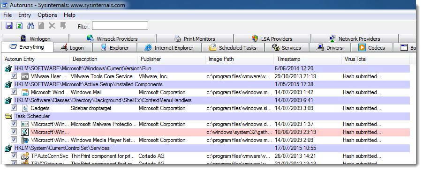Switch to the Codecs tab
This screenshot has width=423, height=171.
(372, 48)
